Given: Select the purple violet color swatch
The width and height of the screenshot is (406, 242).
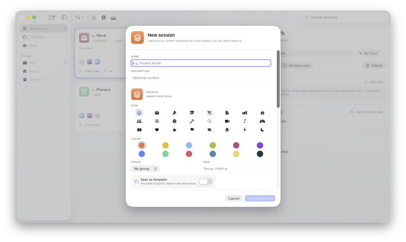Looking at the screenshot, I should point(260,145).
